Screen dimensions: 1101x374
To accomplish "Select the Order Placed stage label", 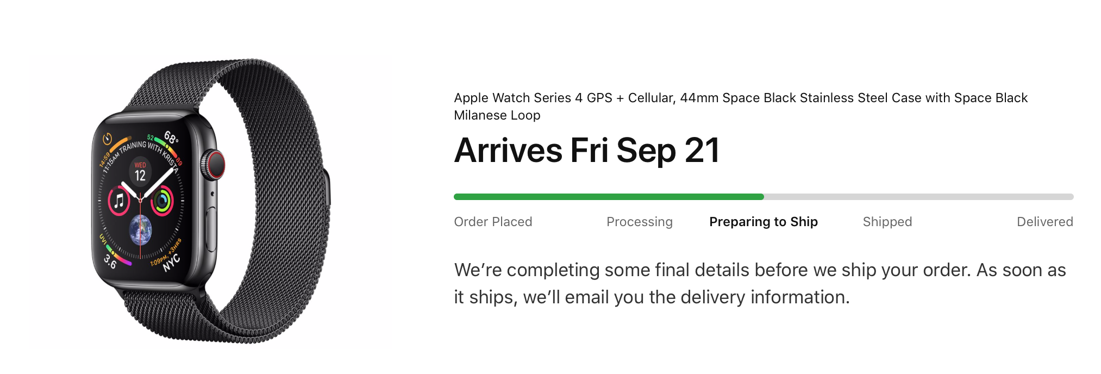I will (493, 222).
